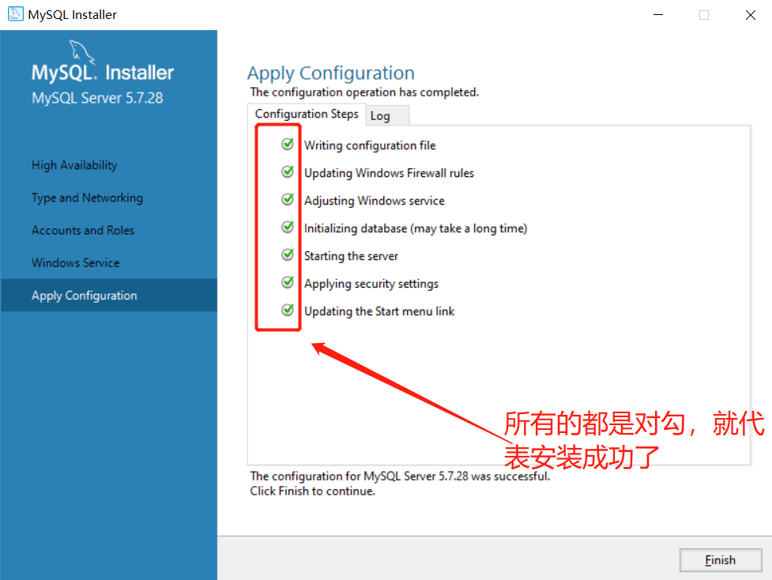Minimize the MySQL Installer window

[x=658, y=15]
